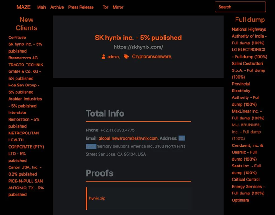Open METROPOLITAN HEALTH CORPORATE entry
Image resolution: width=275 pixels, height=215 pixels.
[x=26, y=147]
